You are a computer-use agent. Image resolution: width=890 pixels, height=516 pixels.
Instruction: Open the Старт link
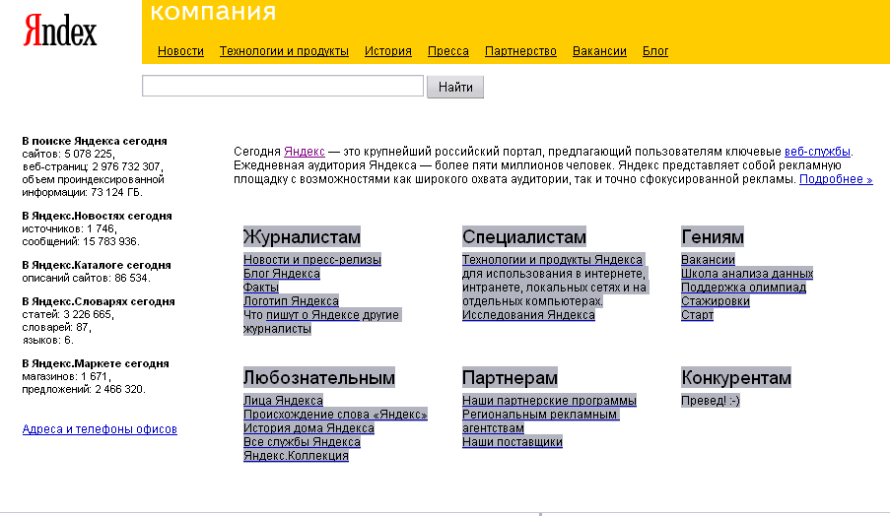pyautogui.click(x=697, y=315)
